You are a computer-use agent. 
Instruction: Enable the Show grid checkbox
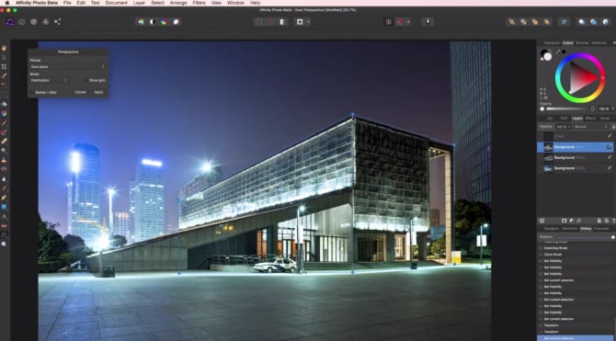point(86,81)
